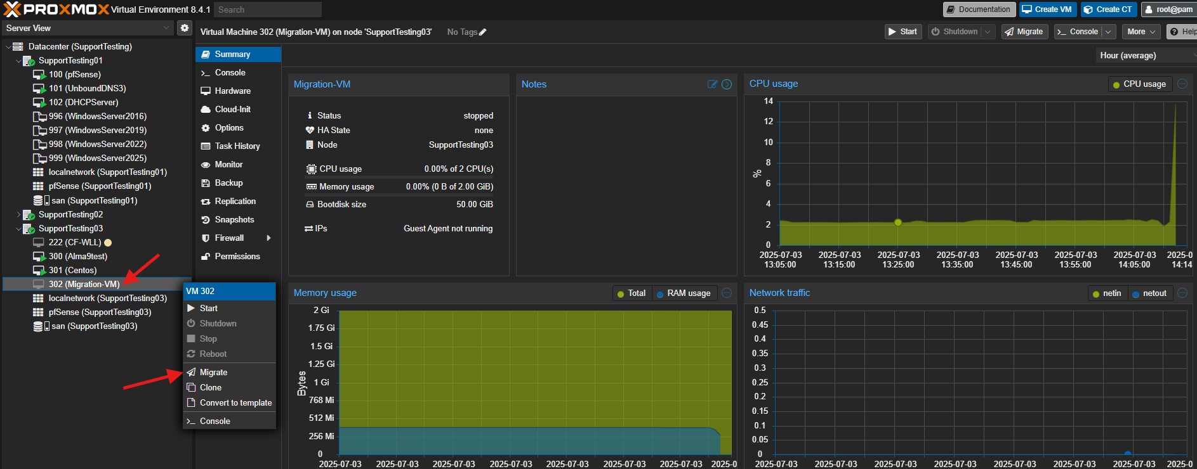Open the top toolbar Console button
Screen dimensions: 1197x469
click(x=1078, y=32)
